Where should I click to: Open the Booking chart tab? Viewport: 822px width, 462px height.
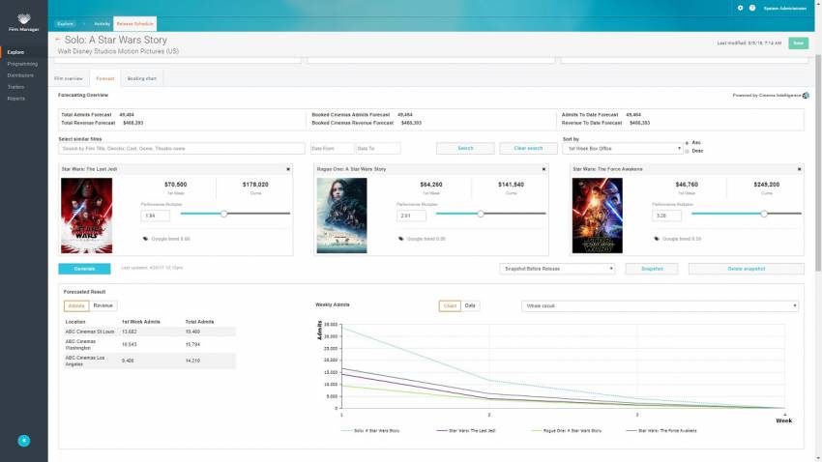pos(141,78)
